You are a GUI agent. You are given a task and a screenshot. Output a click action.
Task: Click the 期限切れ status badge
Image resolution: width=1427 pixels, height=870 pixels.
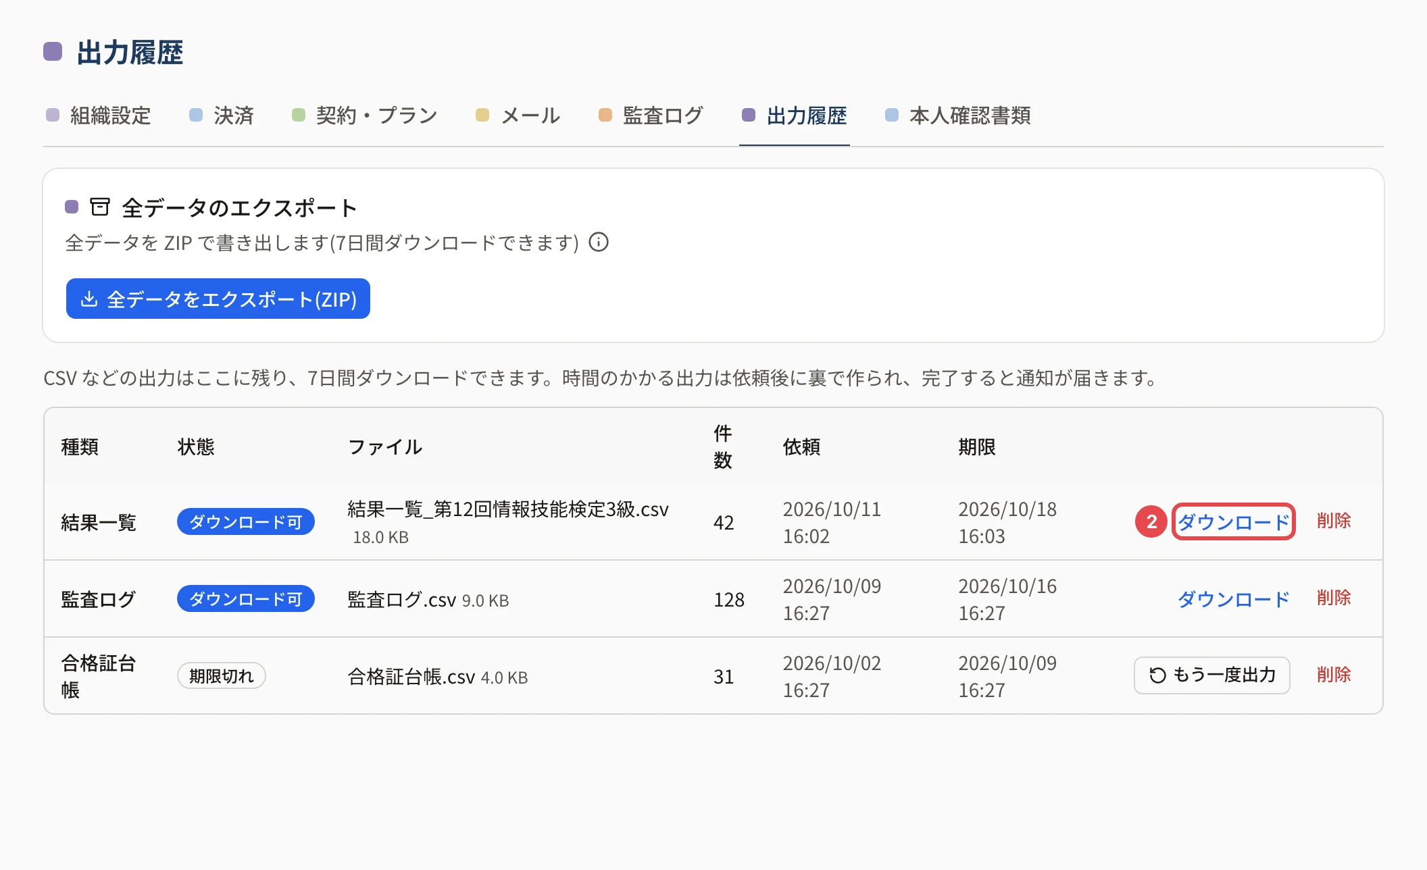pos(222,675)
